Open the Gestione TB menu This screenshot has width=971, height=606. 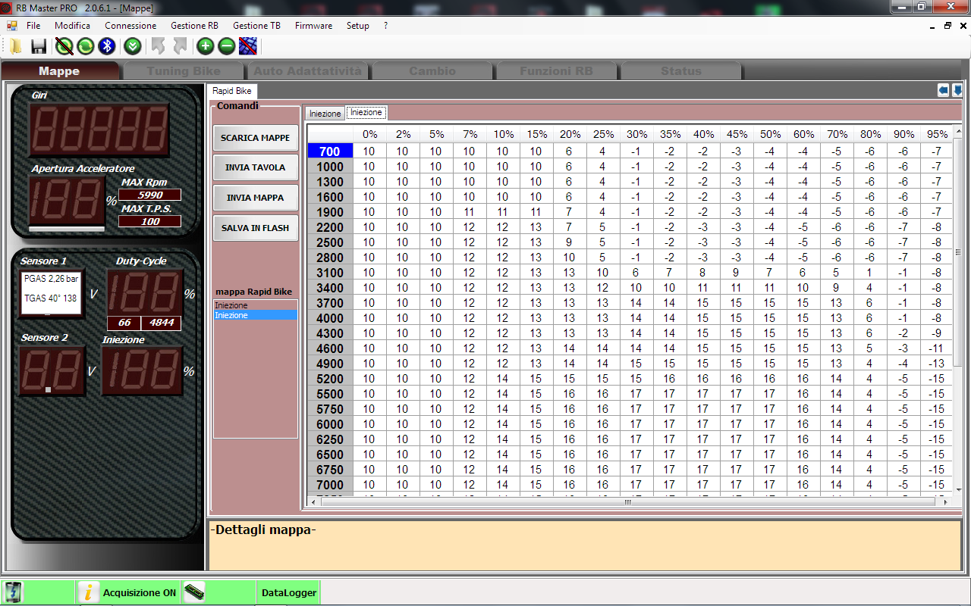click(x=256, y=25)
